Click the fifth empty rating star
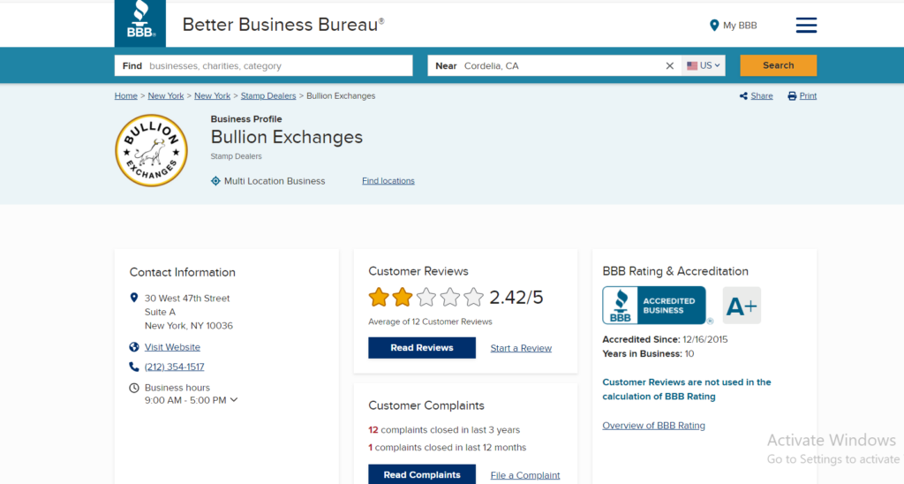 tap(473, 297)
